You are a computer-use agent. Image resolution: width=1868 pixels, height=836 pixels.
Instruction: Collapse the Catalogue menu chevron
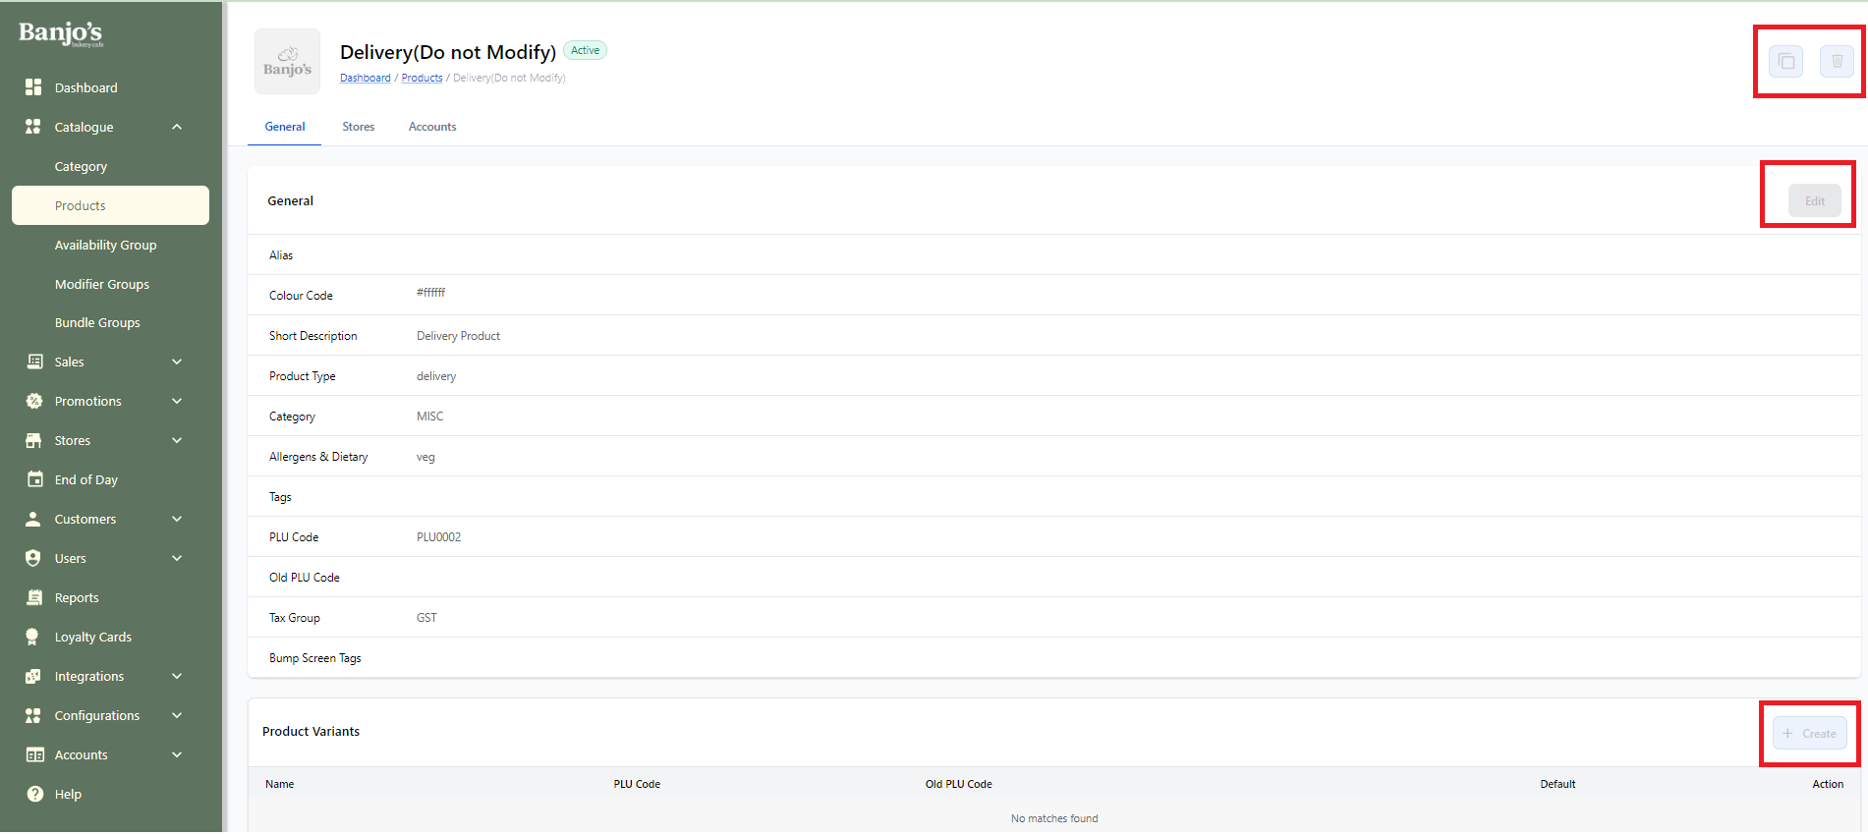(177, 127)
